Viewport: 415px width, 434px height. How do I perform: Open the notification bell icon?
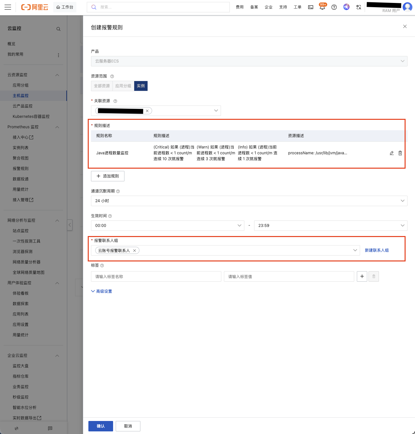coord(322,7)
